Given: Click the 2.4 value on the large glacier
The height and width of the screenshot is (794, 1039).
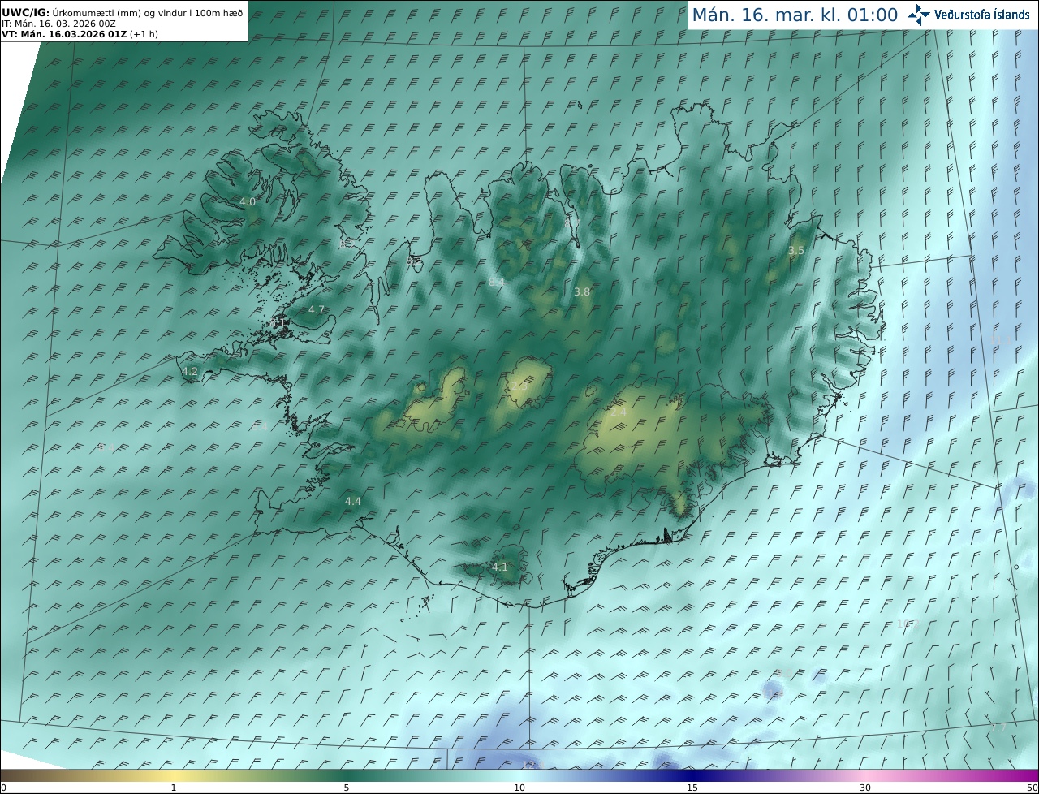Looking at the screenshot, I should pyautogui.click(x=618, y=412).
